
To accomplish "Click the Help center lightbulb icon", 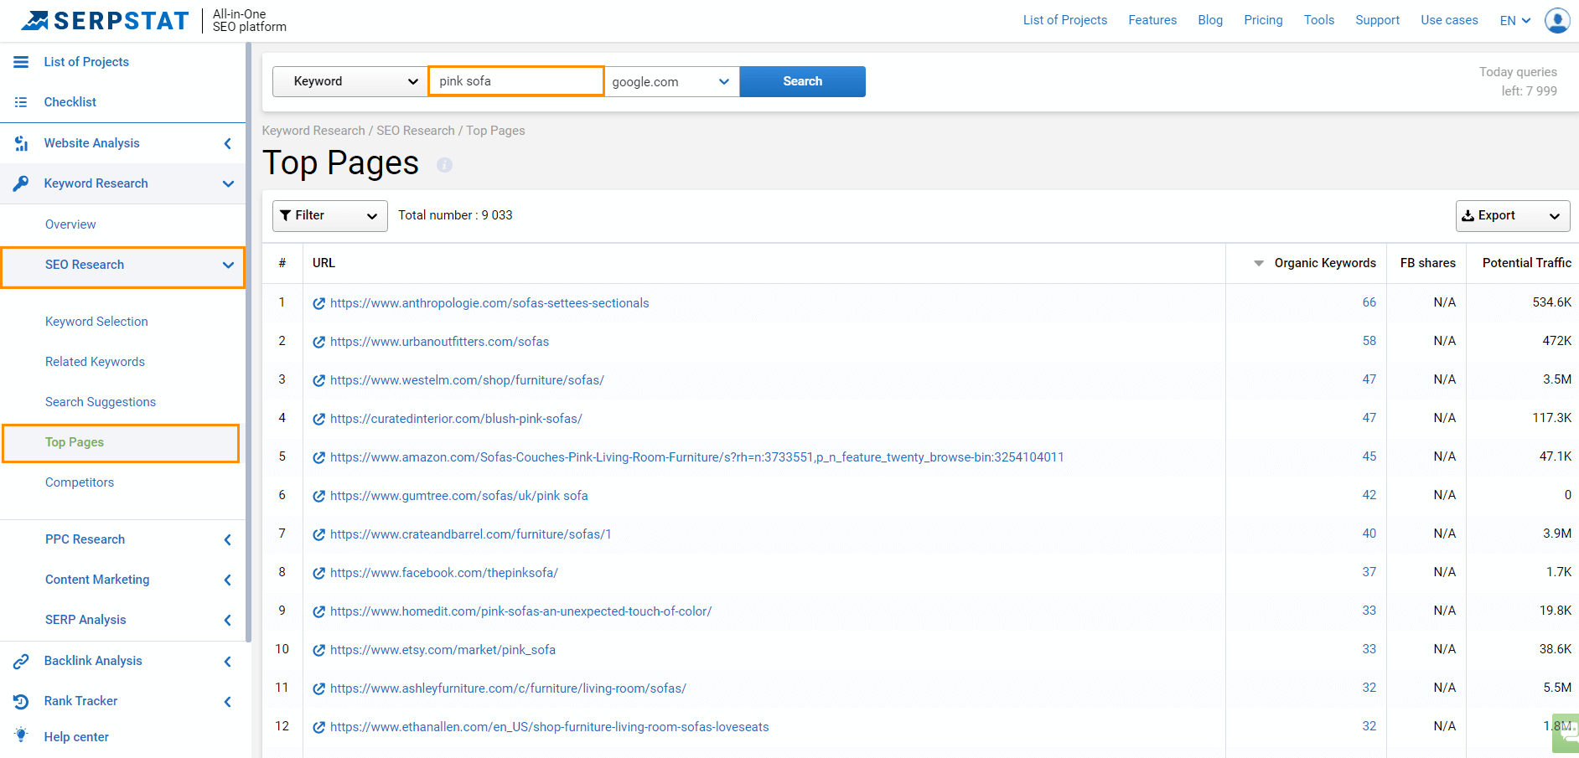I will coord(21,735).
